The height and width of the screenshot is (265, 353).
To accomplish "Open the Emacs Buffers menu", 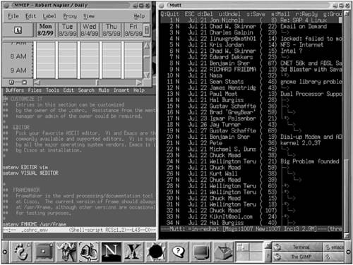I will 15,90.
